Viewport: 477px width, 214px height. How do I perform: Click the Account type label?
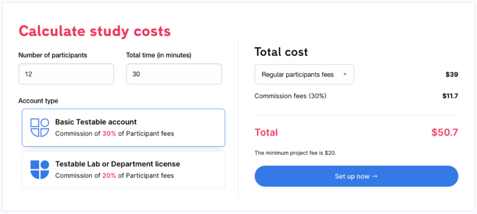(x=38, y=101)
